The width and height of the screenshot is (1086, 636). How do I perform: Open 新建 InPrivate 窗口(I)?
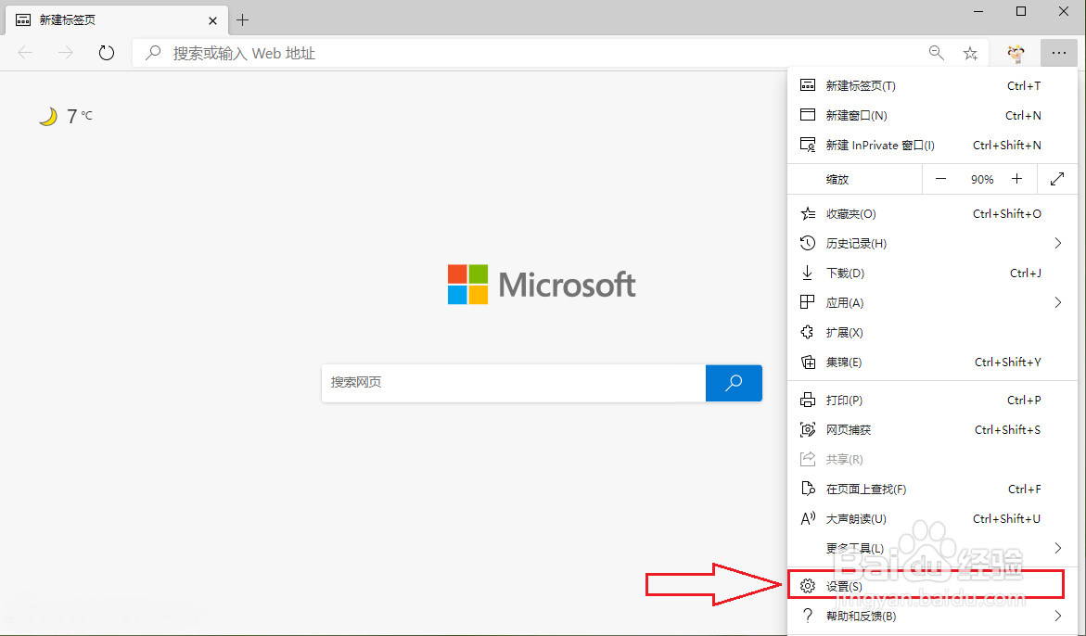pyautogui.click(x=932, y=146)
